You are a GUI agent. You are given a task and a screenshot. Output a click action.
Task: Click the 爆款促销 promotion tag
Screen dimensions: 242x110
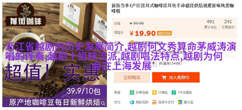click(164, 33)
